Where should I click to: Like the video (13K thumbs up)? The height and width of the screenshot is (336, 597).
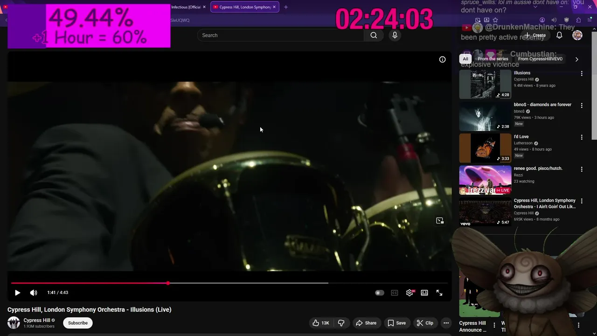pos(321,323)
